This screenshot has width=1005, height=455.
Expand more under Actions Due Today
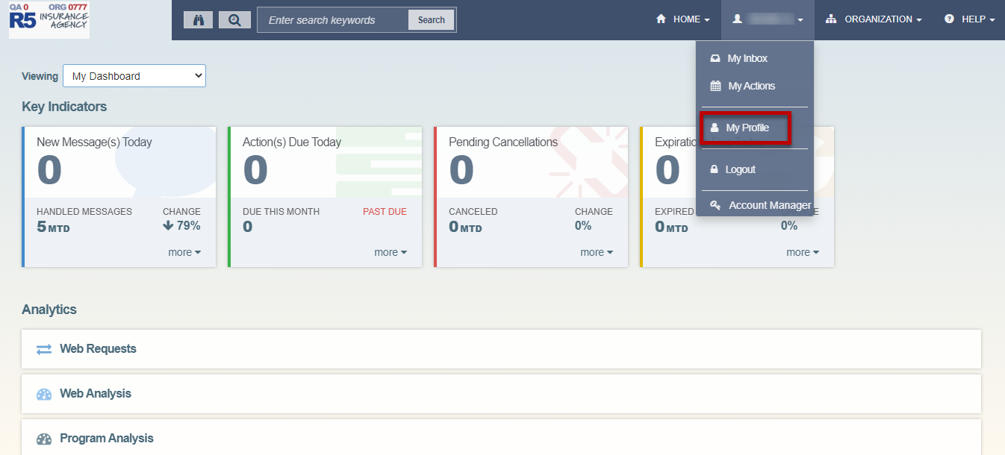391,252
